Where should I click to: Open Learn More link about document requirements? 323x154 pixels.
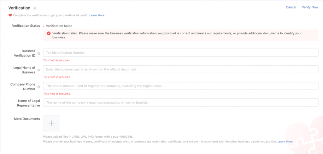[285, 141]
